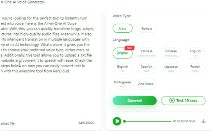The height and width of the screenshot is (131, 211).
Task: Open the And More languages list
Action: pyautogui.click(x=147, y=84)
